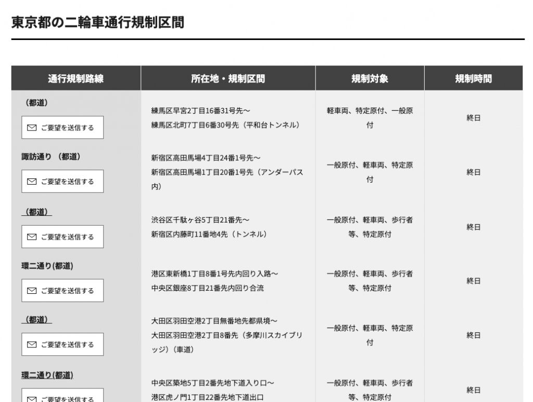The image size is (533, 402).
Task: Click the 東京都の二輪車通行規制区間 page heading
Action: click(x=97, y=23)
